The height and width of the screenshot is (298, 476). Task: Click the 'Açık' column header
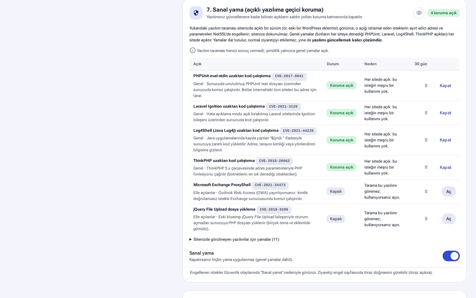click(x=197, y=64)
